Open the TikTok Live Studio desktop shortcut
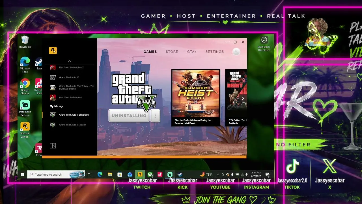 pos(38,87)
